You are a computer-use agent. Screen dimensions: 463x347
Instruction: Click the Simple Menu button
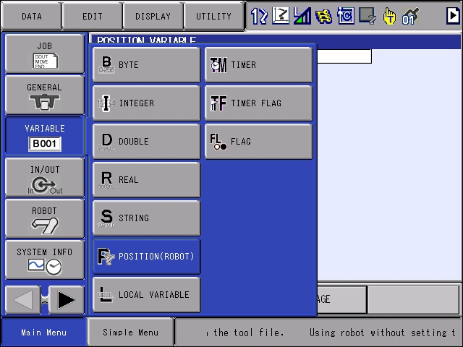tap(130, 333)
